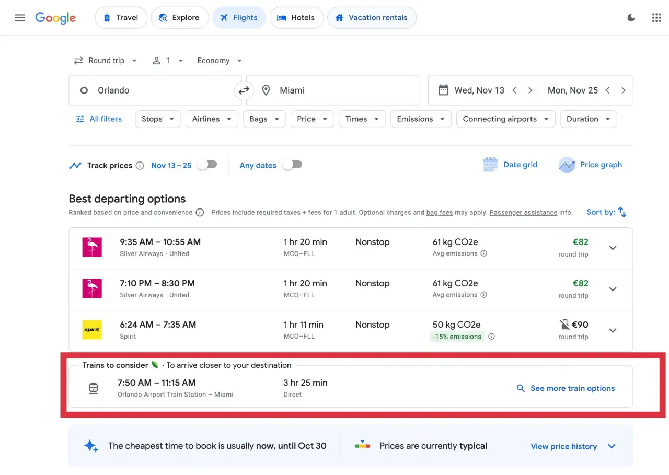Select the Mon, Nov 25 return date

(x=573, y=90)
